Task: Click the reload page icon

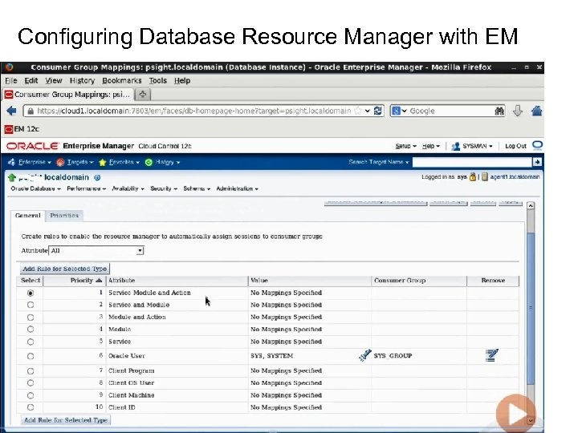Action: [377, 111]
